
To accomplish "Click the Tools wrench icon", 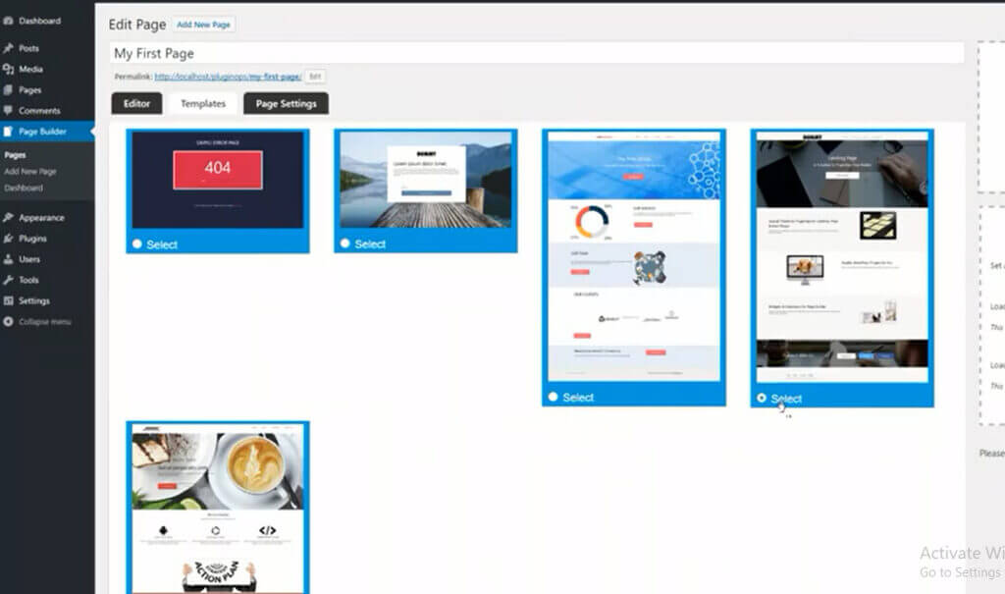I will pyautogui.click(x=8, y=280).
